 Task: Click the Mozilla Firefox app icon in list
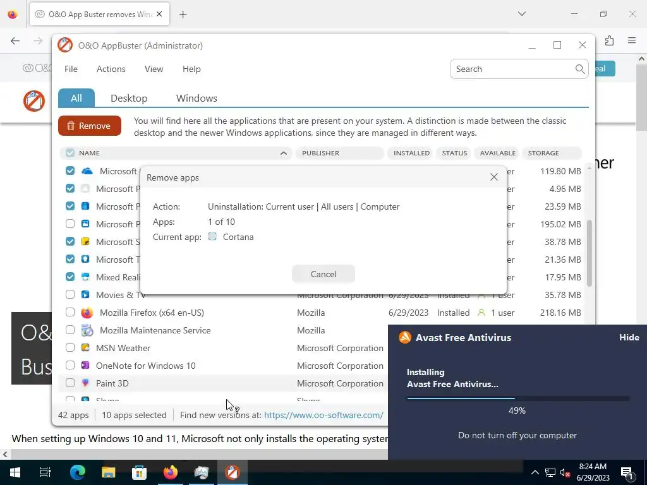pyautogui.click(x=87, y=313)
